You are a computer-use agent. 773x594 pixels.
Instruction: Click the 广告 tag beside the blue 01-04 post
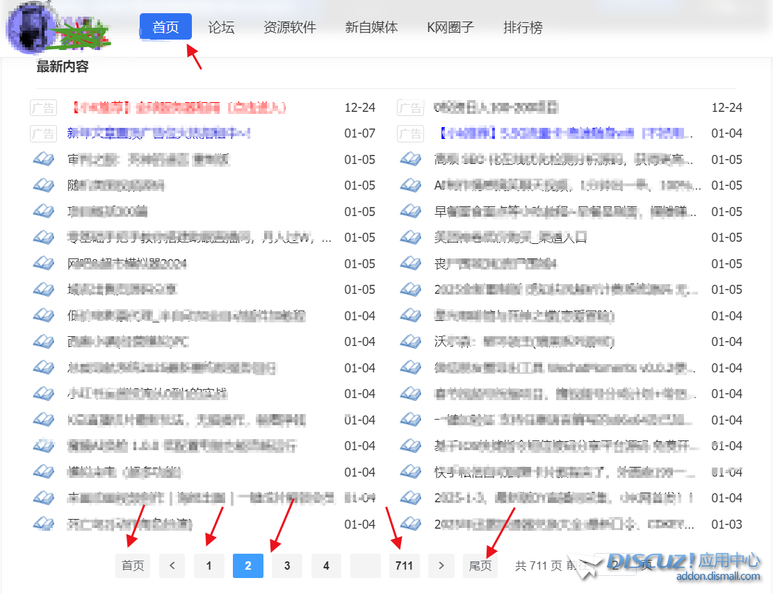coord(410,133)
